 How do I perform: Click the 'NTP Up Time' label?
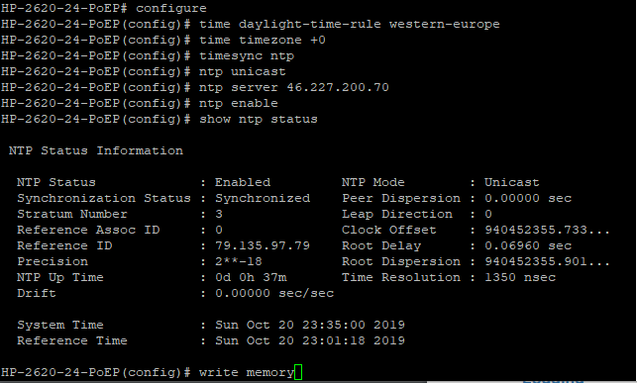click(60, 277)
